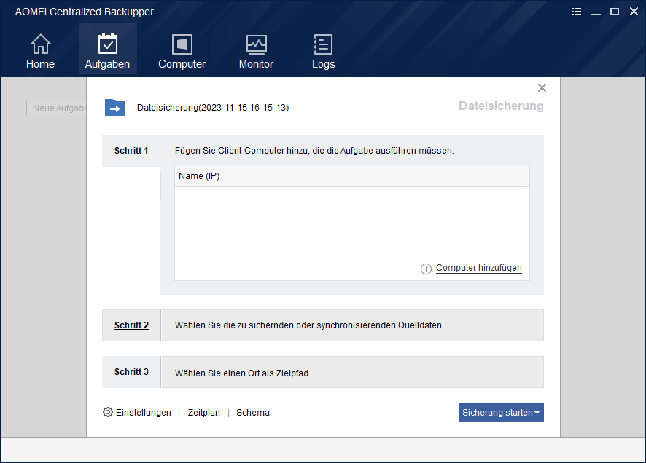Screen dimensions: 646x463
Task: Click the blue file backup folder icon
Action: [115, 107]
